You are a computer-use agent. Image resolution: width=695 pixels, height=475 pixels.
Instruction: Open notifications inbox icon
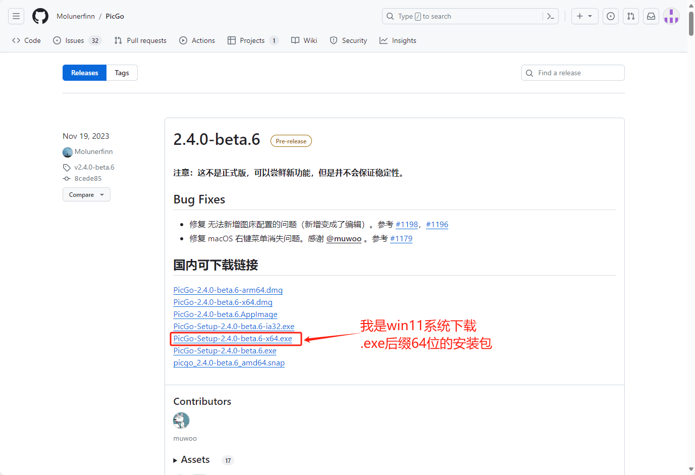(x=651, y=16)
